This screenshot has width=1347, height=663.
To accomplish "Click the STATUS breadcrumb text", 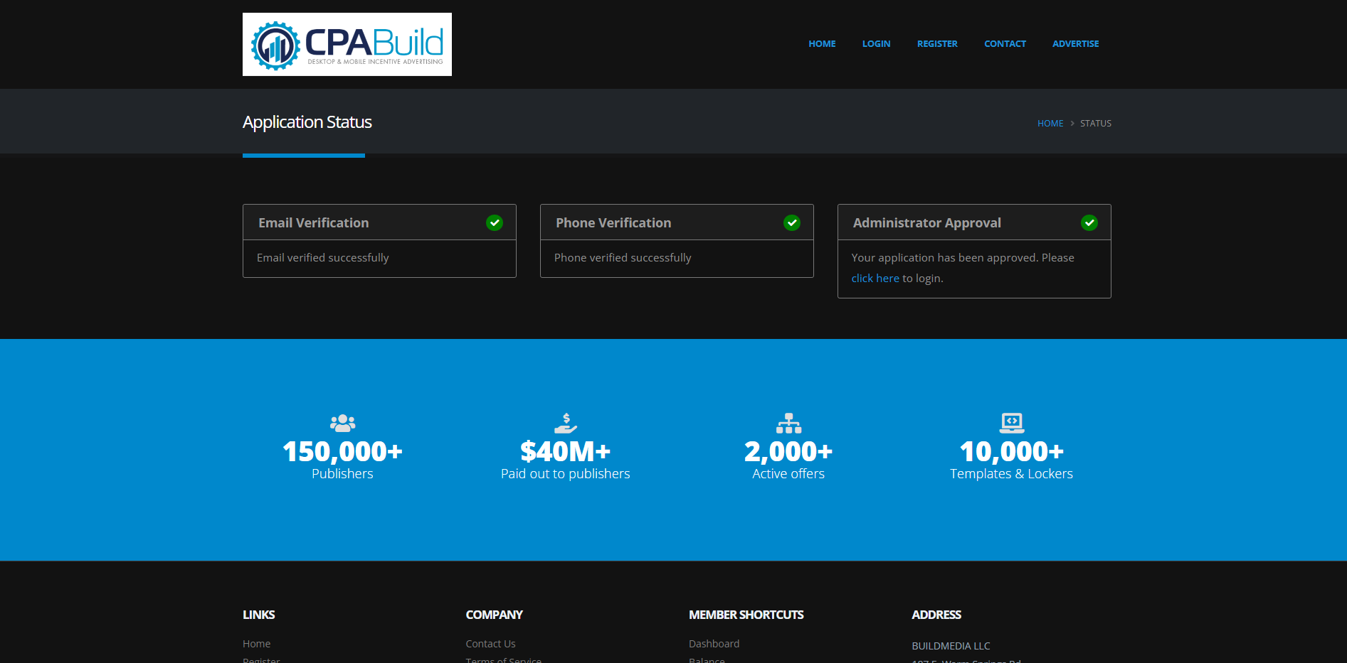I will pyautogui.click(x=1096, y=124).
